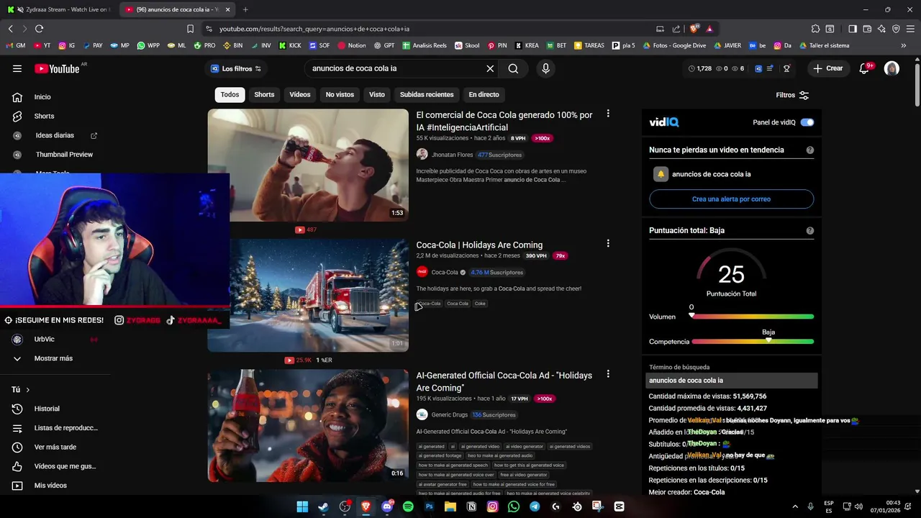
Task: Click the Competencia score bar
Action: [752, 342]
